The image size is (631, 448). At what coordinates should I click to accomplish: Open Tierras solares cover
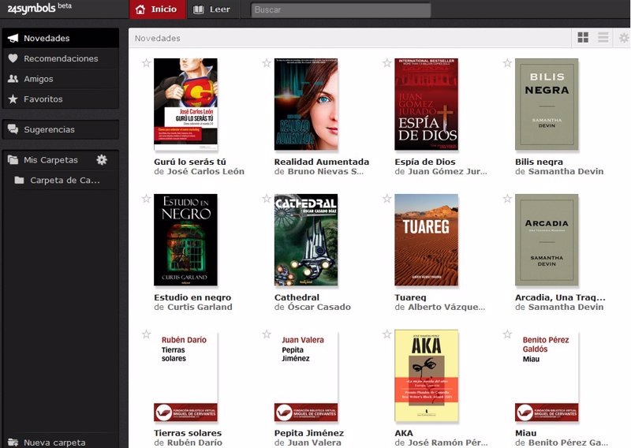(x=185, y=376)
